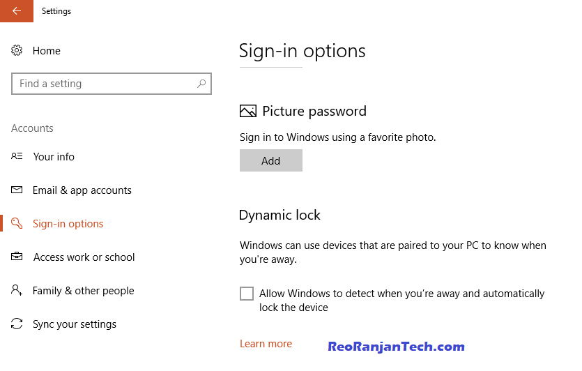The height and width of the screenshot is (371, 582).
Task: Open the Learn more link
Action: (266, 344)
